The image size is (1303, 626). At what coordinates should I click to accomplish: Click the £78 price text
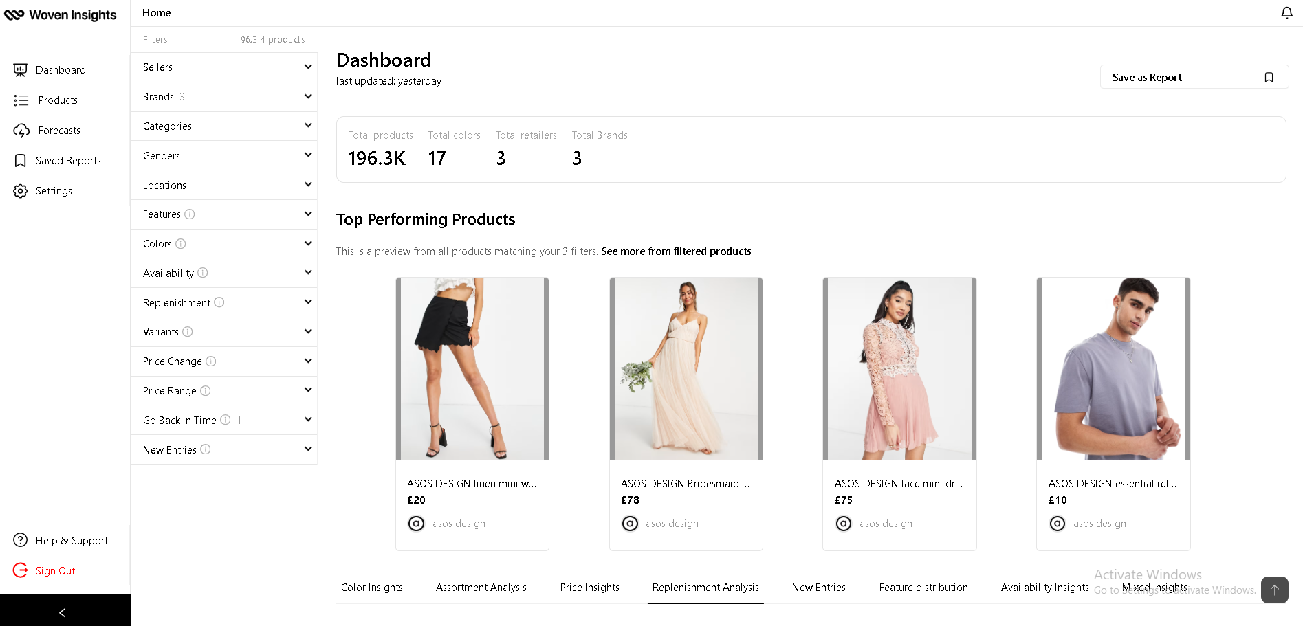coord(630,500)
